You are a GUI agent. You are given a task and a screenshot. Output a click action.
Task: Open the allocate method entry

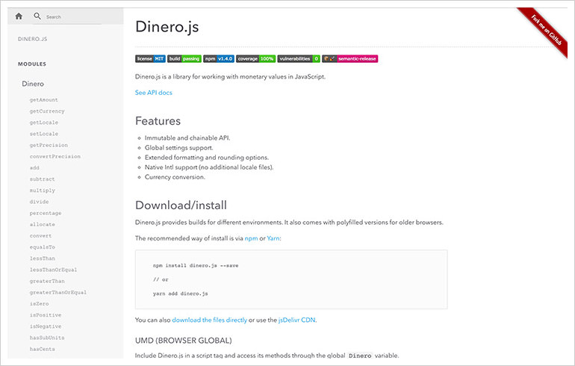coord(42,224)
